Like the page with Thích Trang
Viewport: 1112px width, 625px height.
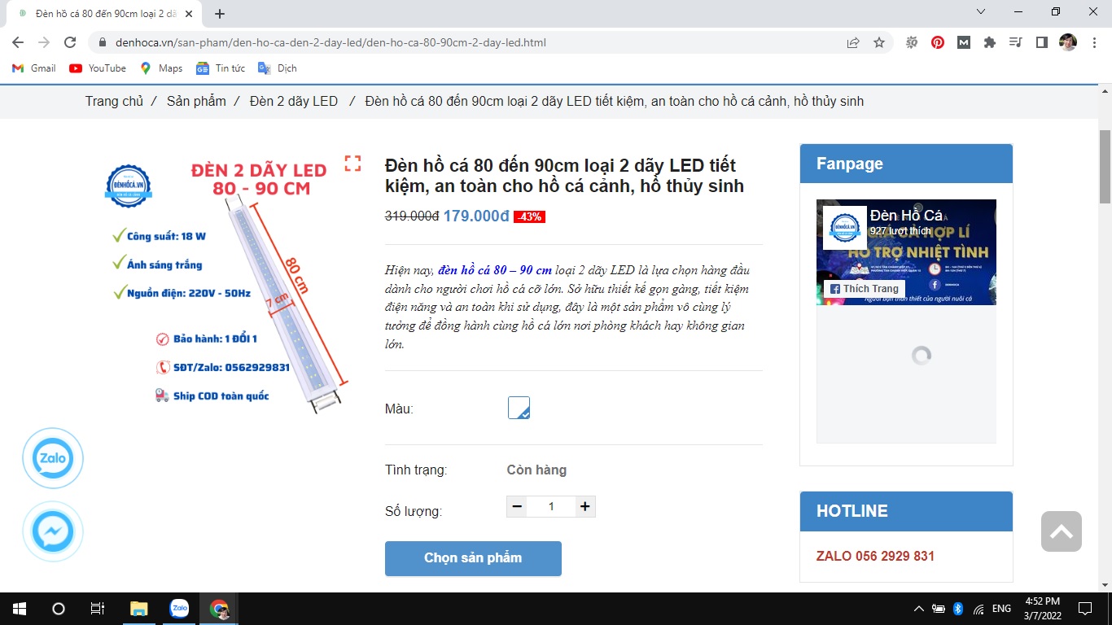pyautogui.click(x=864, y=289)
